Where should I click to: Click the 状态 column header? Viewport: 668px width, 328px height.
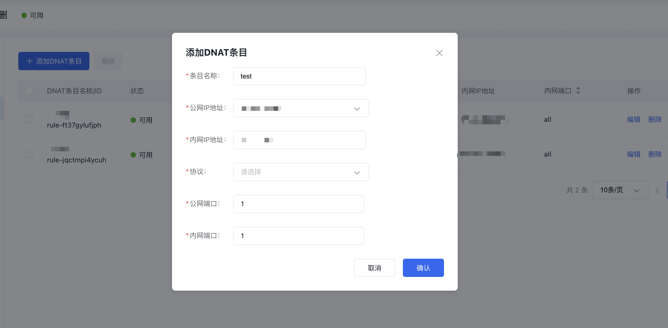coord(137,91)
